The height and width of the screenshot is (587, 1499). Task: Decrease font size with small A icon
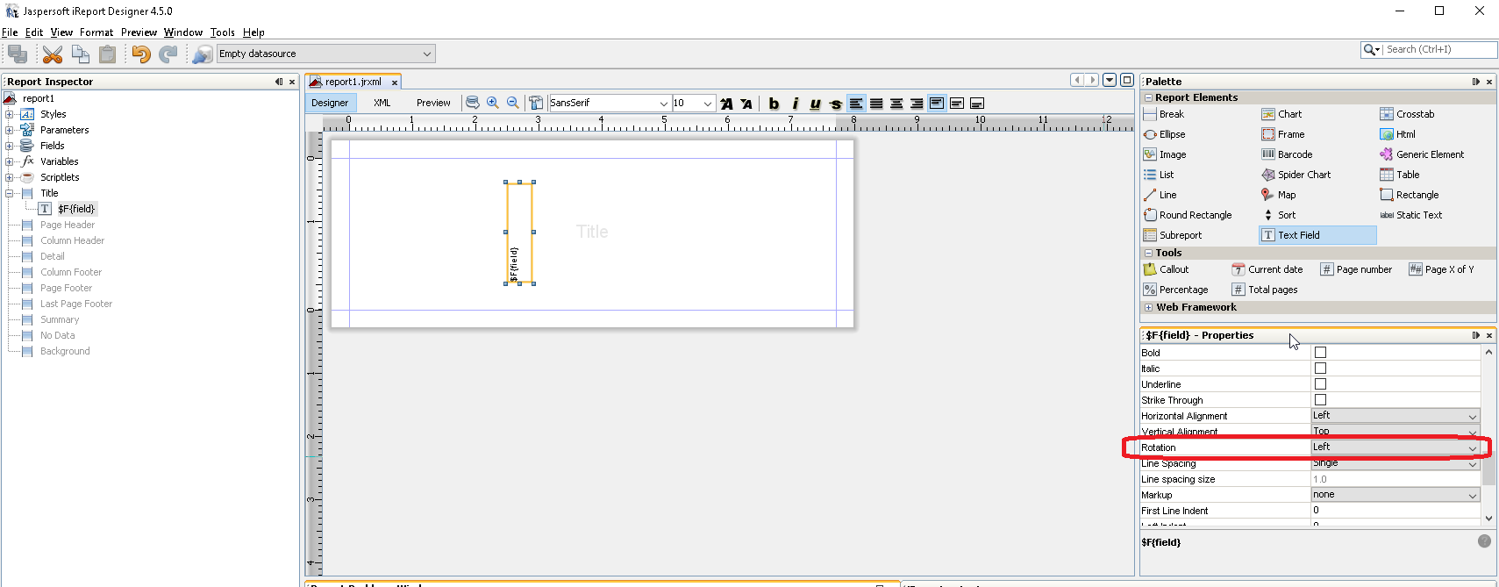[x=746, y=104]
